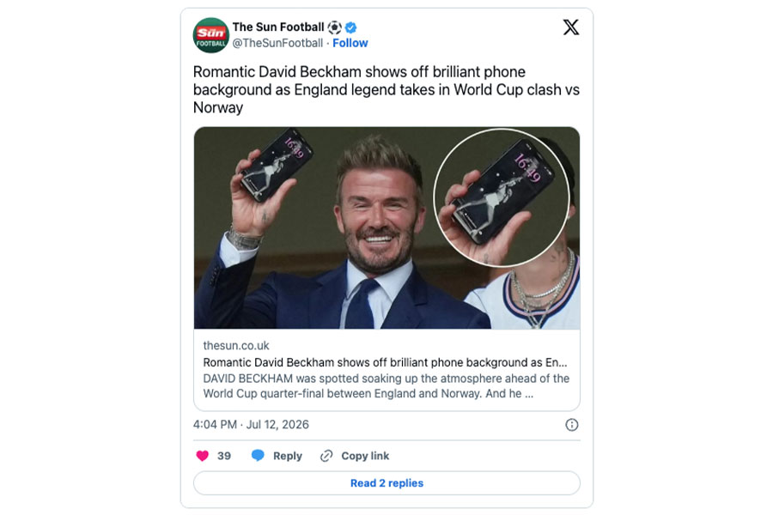Click the blue verified badge

pyautogui.click(x=351, y=27)
